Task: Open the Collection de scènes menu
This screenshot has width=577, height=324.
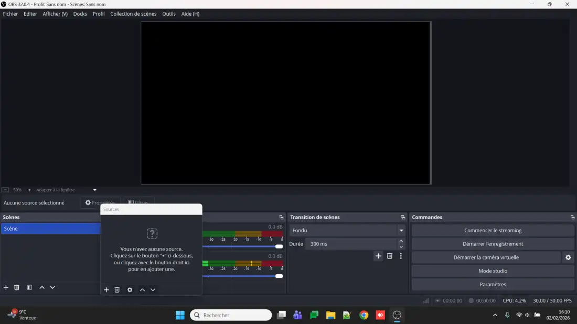Action: (x=133, y=14)
